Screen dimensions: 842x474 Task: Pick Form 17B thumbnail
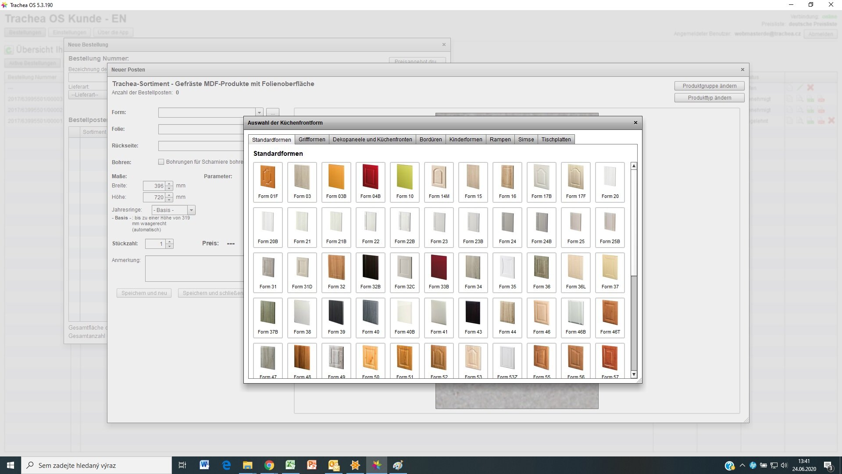click(542, 182)
